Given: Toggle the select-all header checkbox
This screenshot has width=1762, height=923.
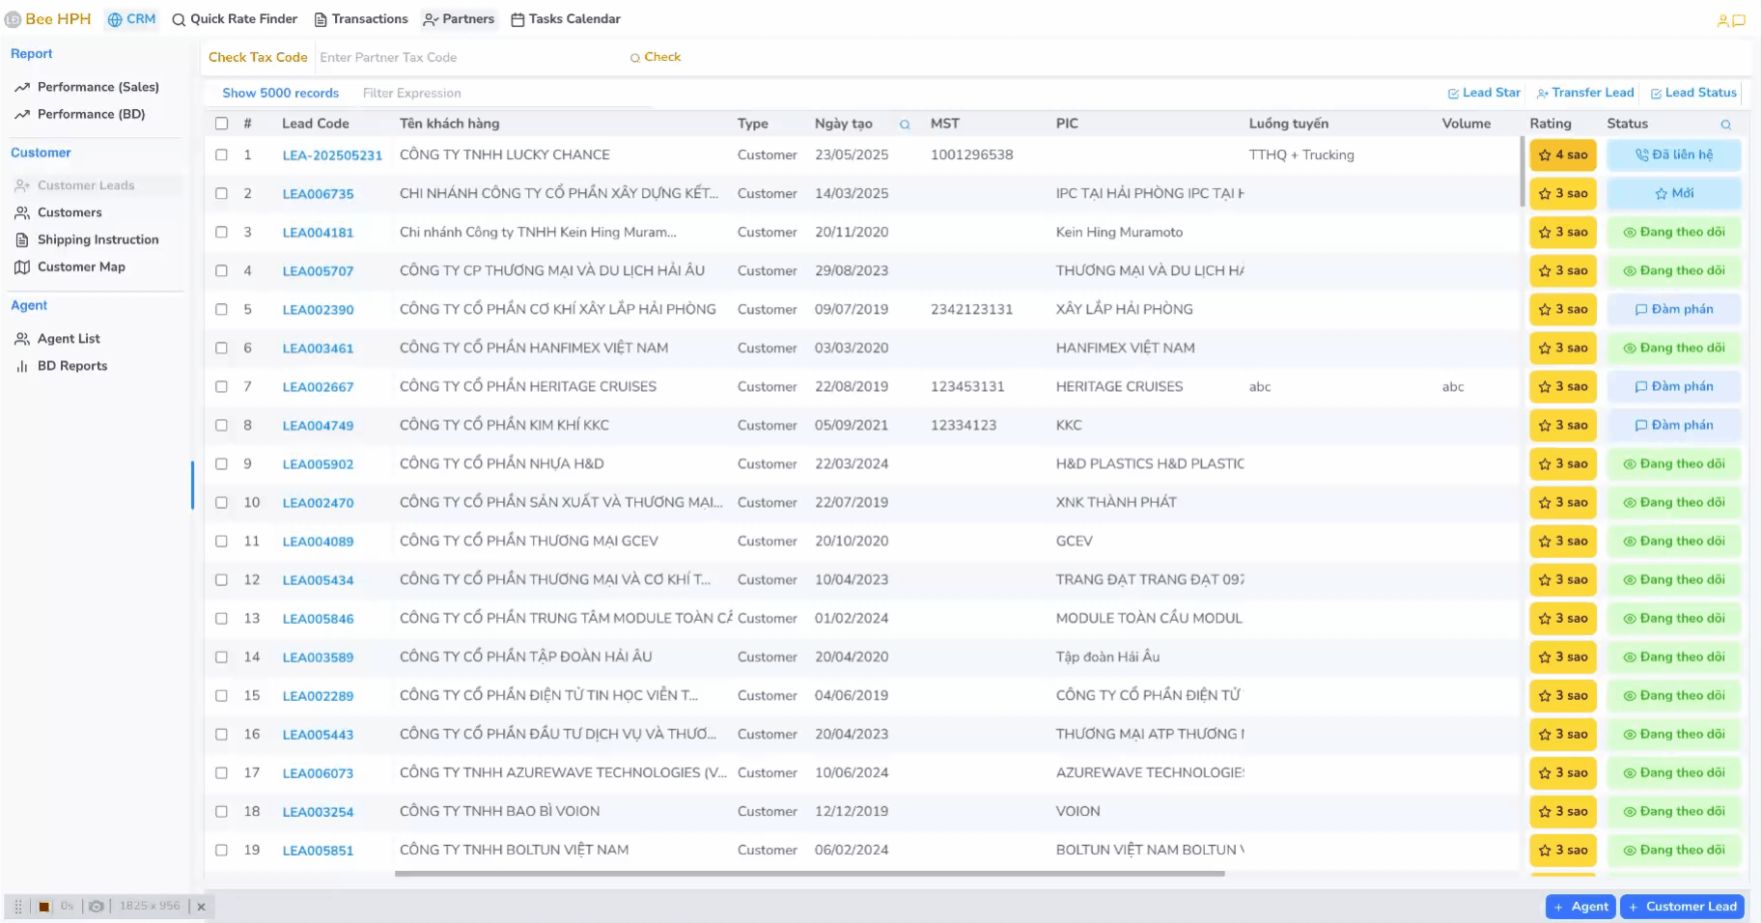Looking at the screenshot, I should tap(221, 124).
